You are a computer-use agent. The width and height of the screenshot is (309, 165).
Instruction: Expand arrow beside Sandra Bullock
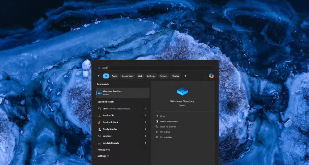[x=146, y=122]
